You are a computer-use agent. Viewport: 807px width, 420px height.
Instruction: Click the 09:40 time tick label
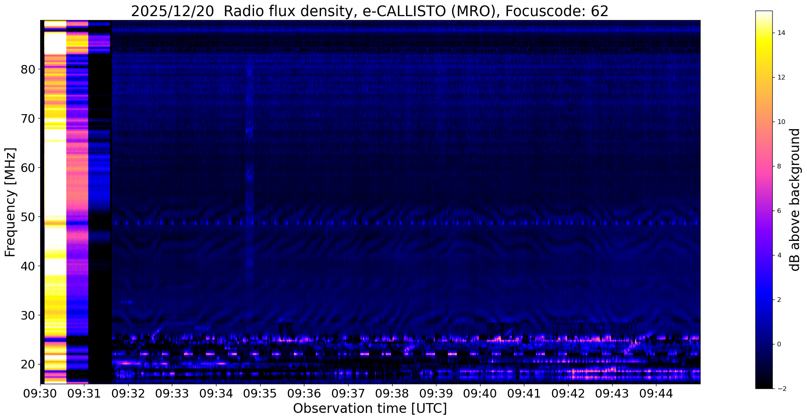(x=480, y=394)
